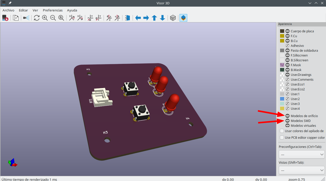Screen dimensions: 326x181
Task: Hide the F.Cu layer eye icon
Action: [287, 36]
